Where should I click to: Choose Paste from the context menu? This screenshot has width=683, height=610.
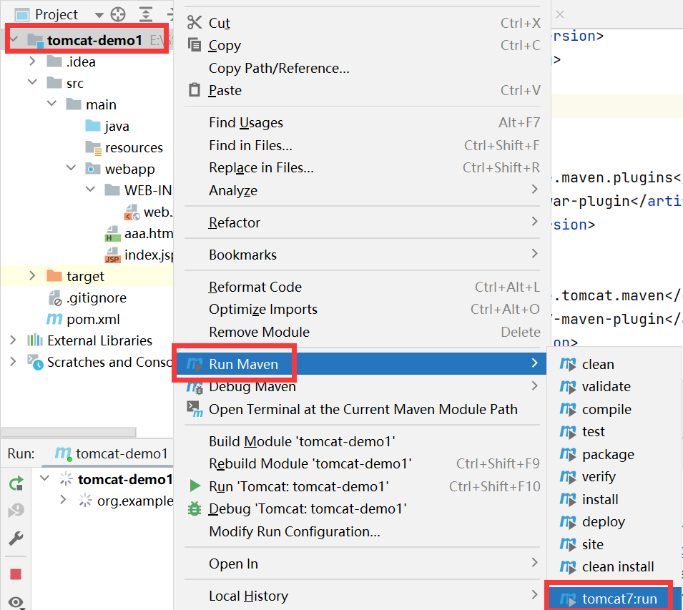coord(363,90)
